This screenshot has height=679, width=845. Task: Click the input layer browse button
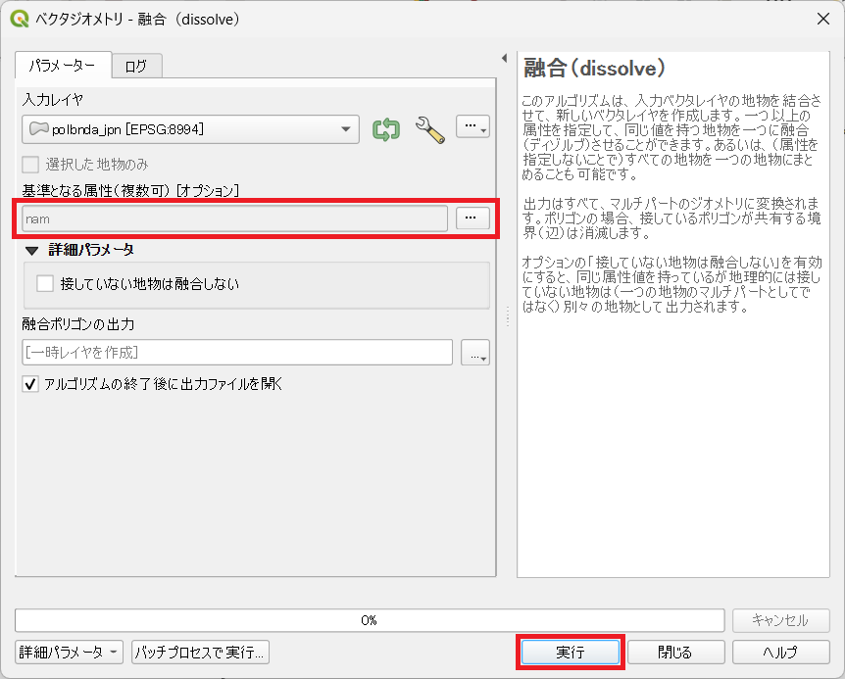[472, 127]
